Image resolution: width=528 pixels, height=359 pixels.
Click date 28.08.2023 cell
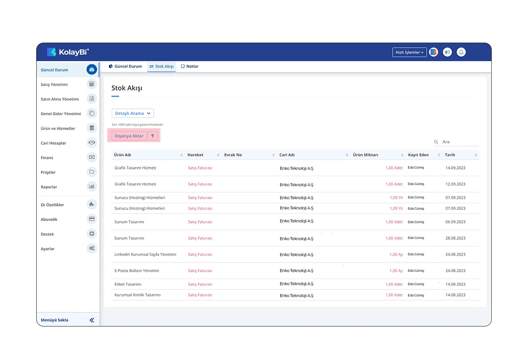coord(455,238)
